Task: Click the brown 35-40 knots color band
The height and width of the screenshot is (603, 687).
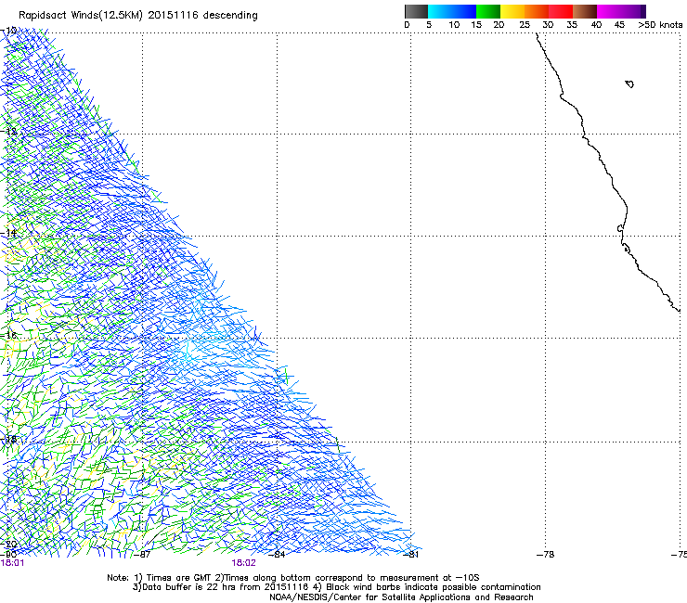Action: click(x=585, y=11)
